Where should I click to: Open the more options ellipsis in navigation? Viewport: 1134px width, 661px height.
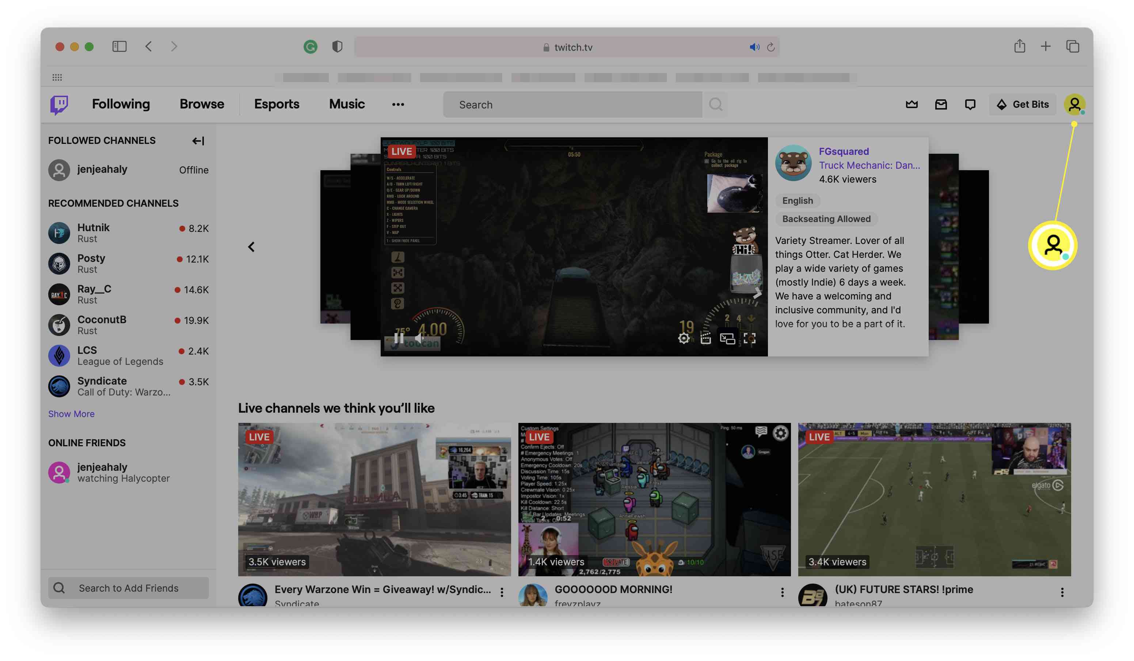(398, 104)
